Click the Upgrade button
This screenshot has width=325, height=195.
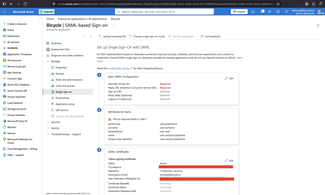47,12
